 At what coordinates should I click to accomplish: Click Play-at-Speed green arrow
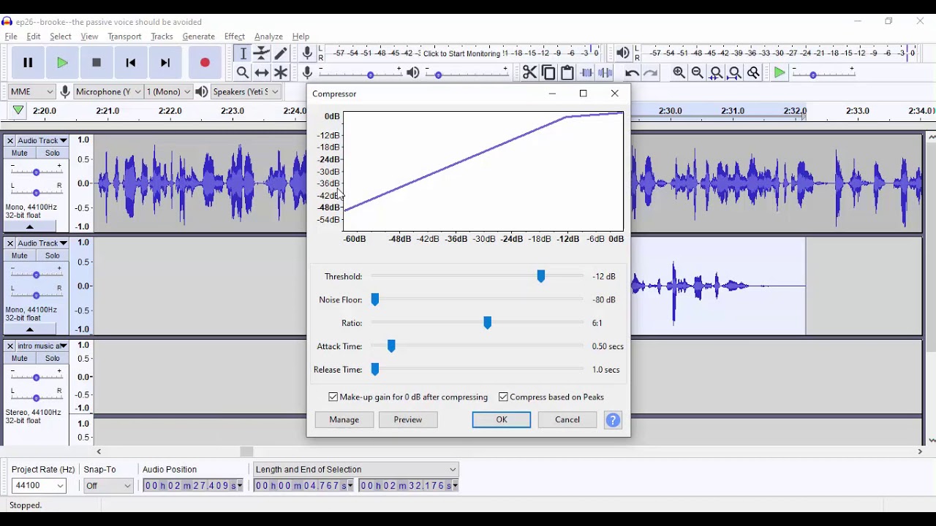[780, 72]
